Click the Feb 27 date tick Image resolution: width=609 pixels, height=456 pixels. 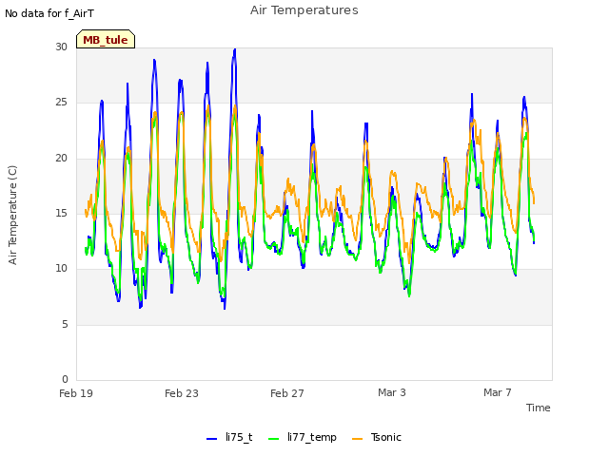pos(287,393)
